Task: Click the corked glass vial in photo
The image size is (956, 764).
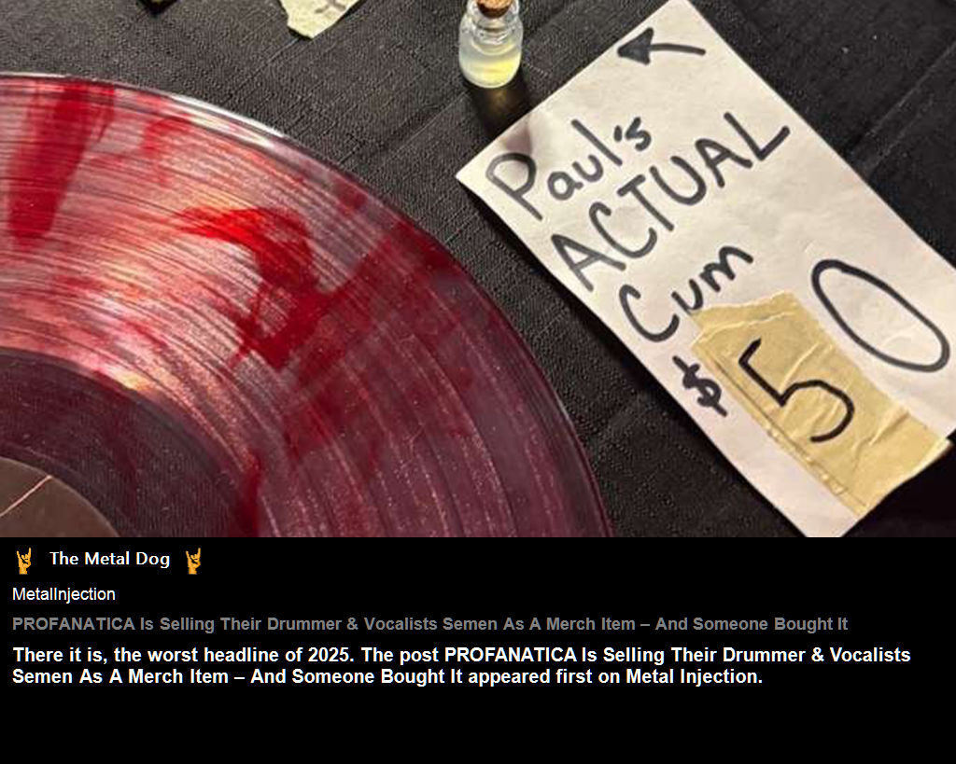Action: pyautogui.click(x=491, y=43)
